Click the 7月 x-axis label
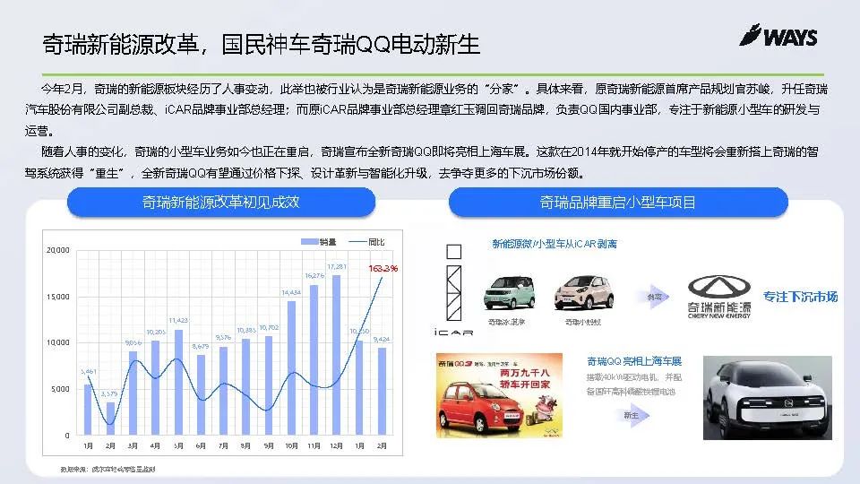Viewport: 860px width, 484px height. 223,446
